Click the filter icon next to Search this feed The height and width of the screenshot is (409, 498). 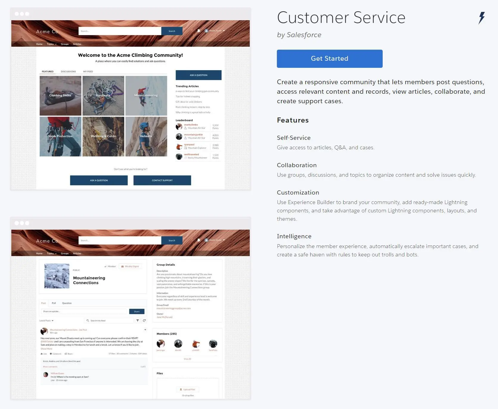point(138,321)
